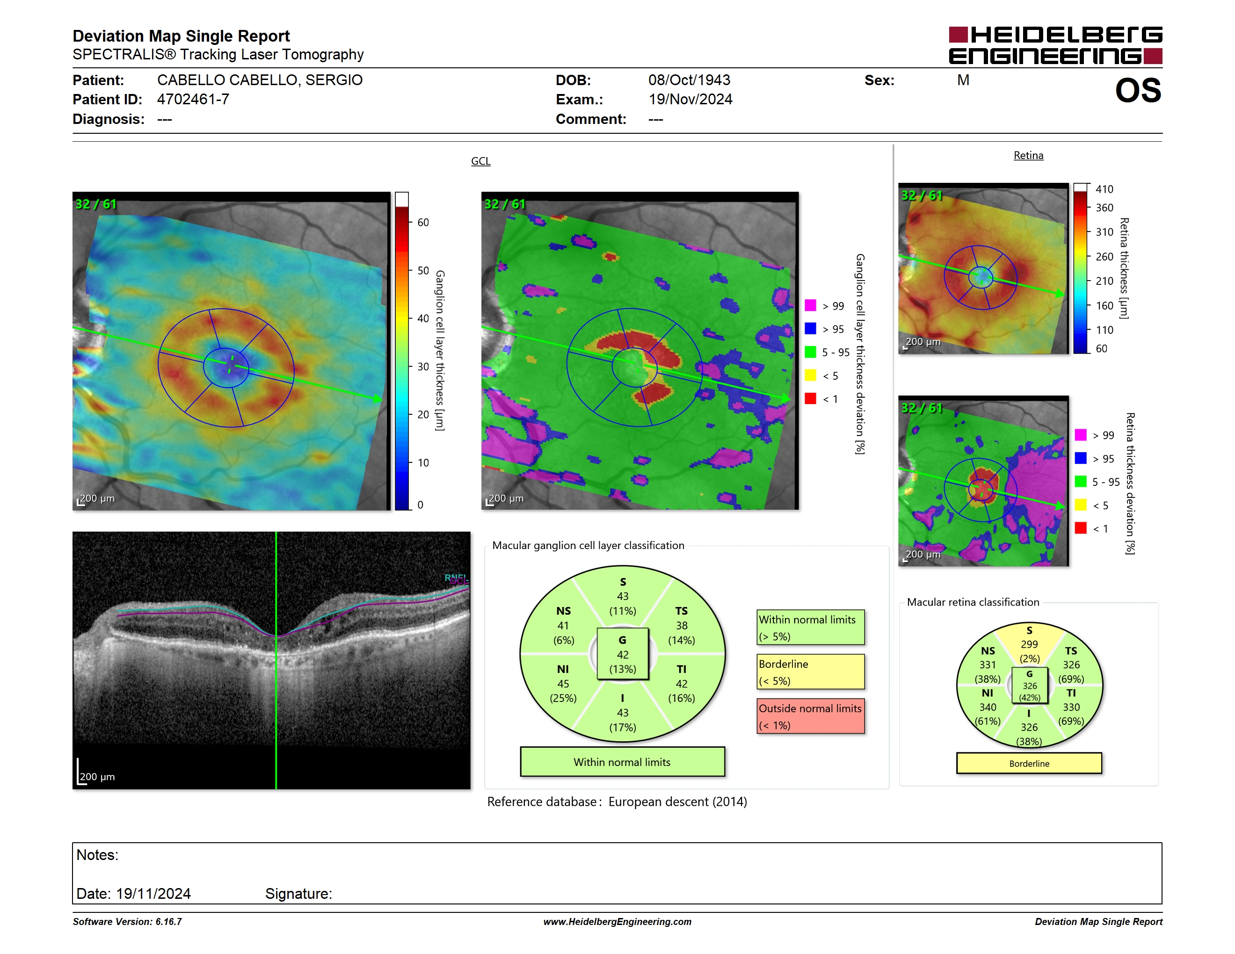
Task: Click the 'Deviation Map Single Report' title
Action: (x=181, y=36)
